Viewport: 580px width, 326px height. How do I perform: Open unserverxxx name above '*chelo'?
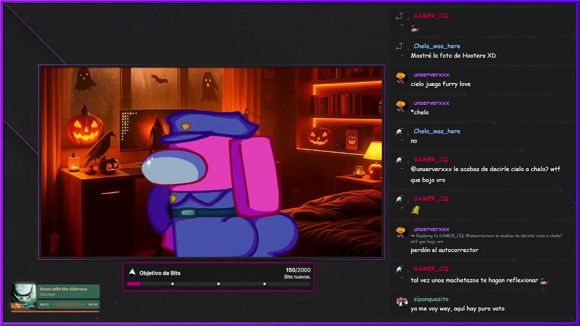pyautogui.click(x=431, y=103)
